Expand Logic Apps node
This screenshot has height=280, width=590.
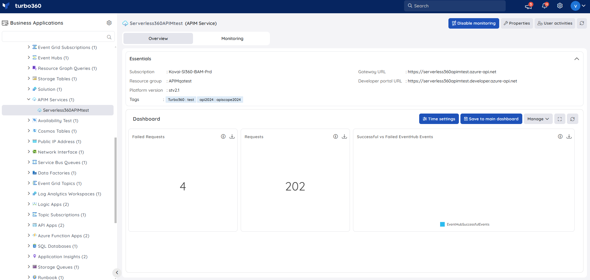click(x=29, y=204)
